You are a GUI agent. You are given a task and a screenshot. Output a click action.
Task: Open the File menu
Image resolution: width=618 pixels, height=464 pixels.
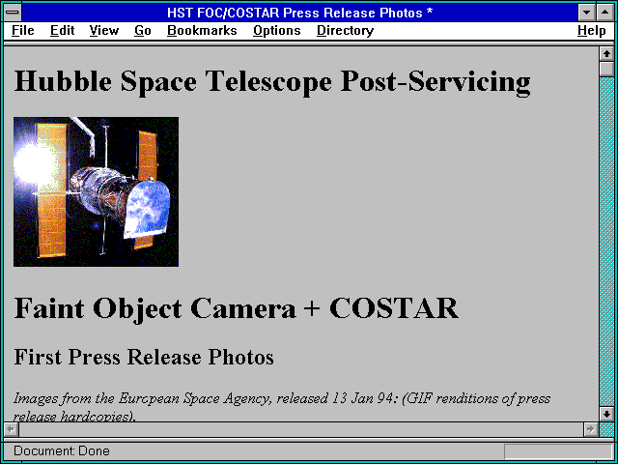click(23, 30)
